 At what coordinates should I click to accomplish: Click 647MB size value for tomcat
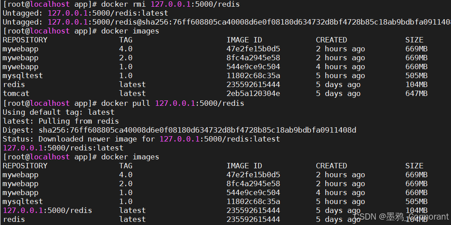tap(417, 94)
